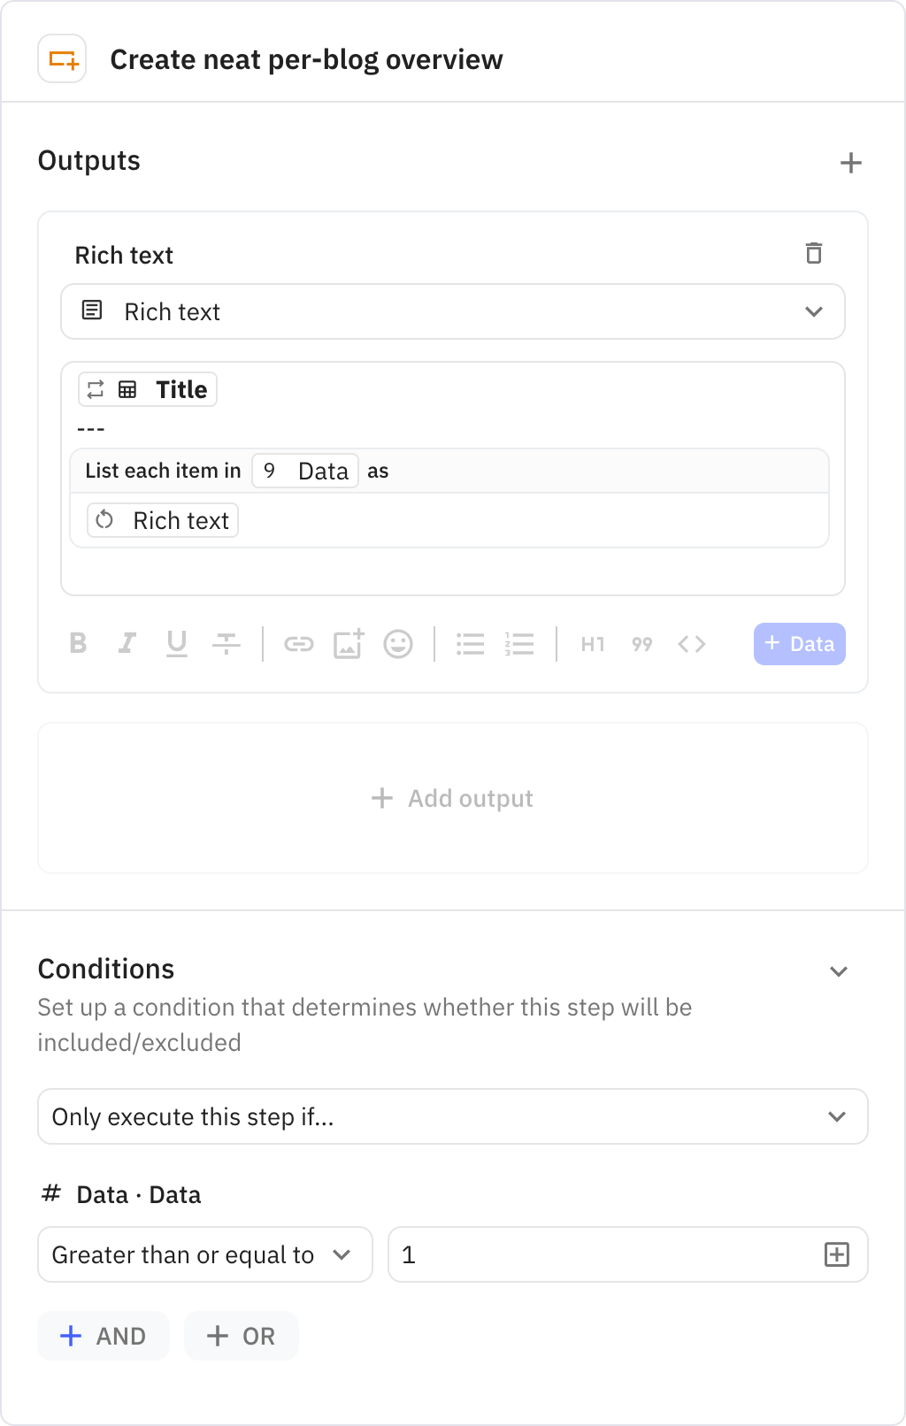
Task: Collapse the Conditions section chevron
Action: click(x=839, y=971)
